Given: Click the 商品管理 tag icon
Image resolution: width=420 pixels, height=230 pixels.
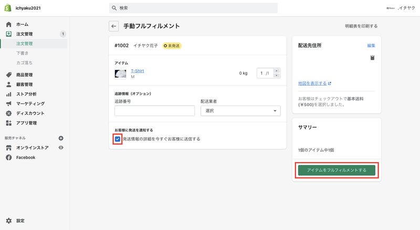Looking at the screenshot, I should [x=9, y=75].
